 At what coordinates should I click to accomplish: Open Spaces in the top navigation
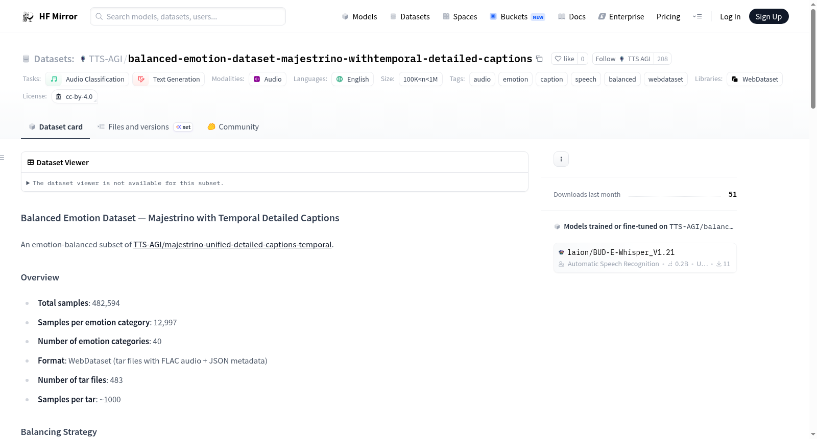pyautogui.click(x=460, y=16)
